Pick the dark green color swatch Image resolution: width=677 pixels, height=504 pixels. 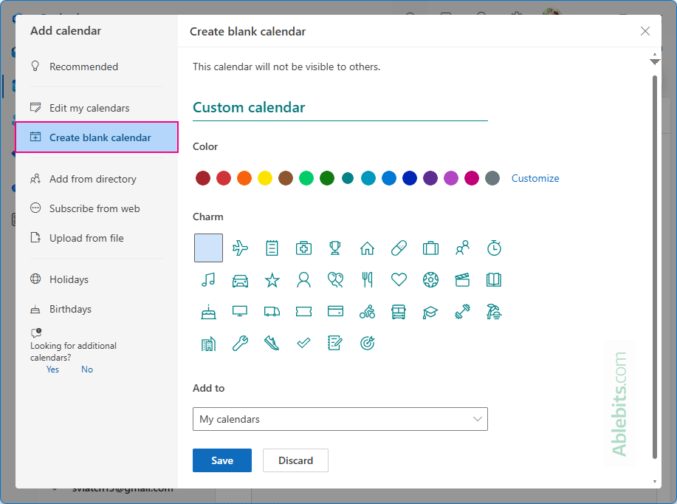click(327, 178)
